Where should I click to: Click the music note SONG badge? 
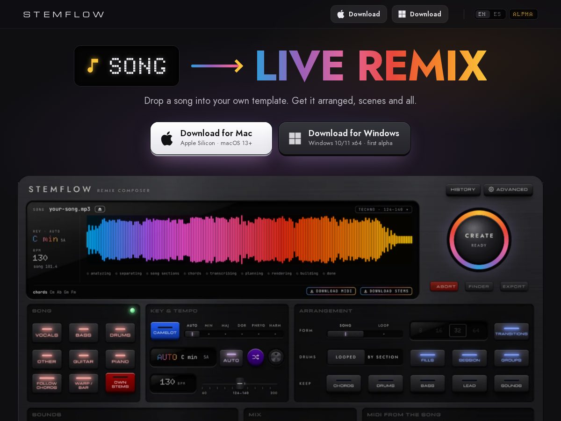coord(127,66)
